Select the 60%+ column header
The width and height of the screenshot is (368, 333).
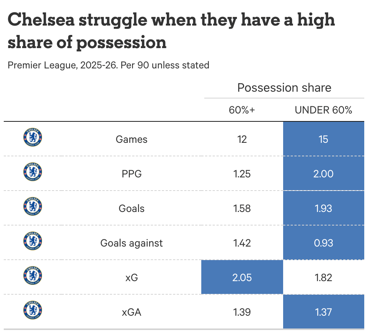[x=242, y=110]
